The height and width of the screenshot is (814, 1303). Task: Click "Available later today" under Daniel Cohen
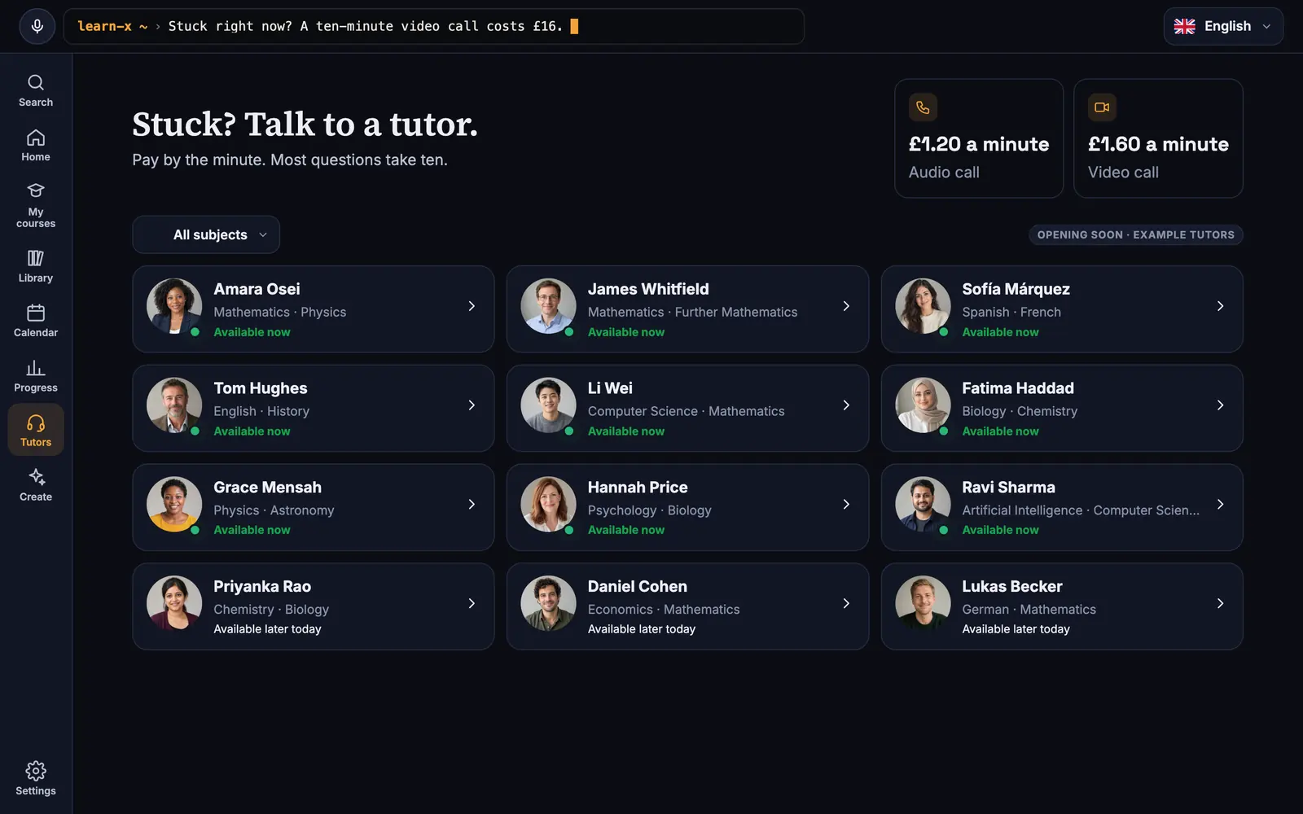click(642, 629)
